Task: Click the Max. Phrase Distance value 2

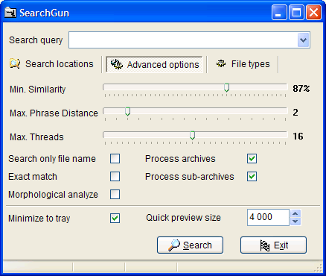Action: [295, 113]
